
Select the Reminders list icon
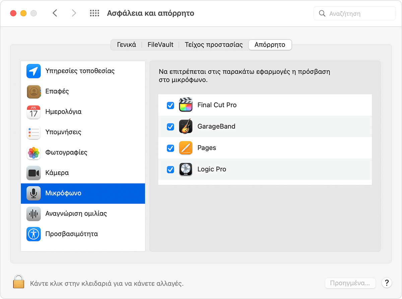[x=33, y=132]
